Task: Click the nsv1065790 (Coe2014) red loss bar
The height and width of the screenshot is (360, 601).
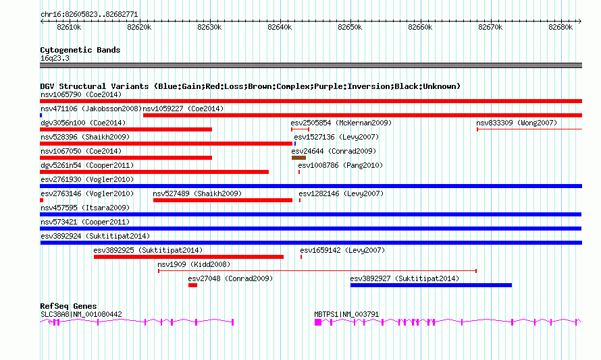Action: [311, 101]
